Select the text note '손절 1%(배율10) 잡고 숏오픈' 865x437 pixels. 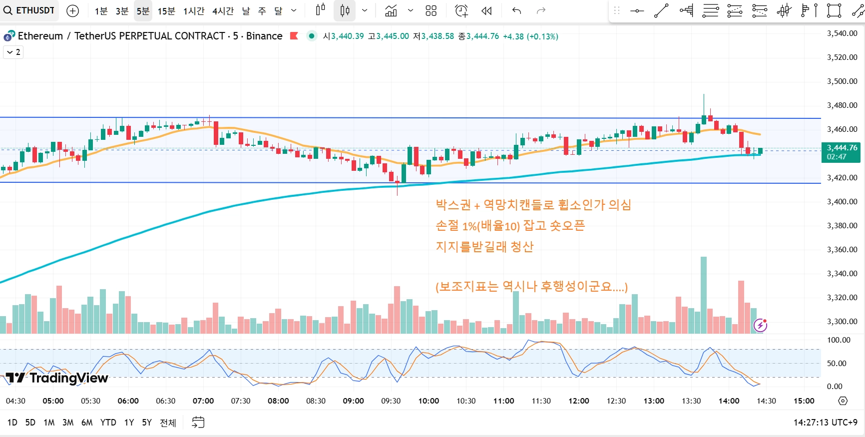[x=510, y=226]
